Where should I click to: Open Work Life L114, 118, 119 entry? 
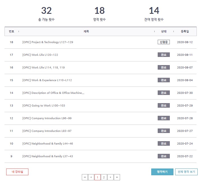pyautogui.click(x=44, y=68)
